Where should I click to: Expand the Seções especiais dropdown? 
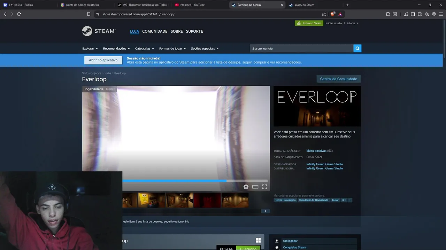click(205, 49)
